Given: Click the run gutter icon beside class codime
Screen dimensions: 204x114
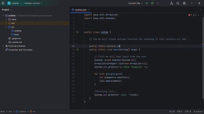Looking at the screenshot, I should [78, 32].
